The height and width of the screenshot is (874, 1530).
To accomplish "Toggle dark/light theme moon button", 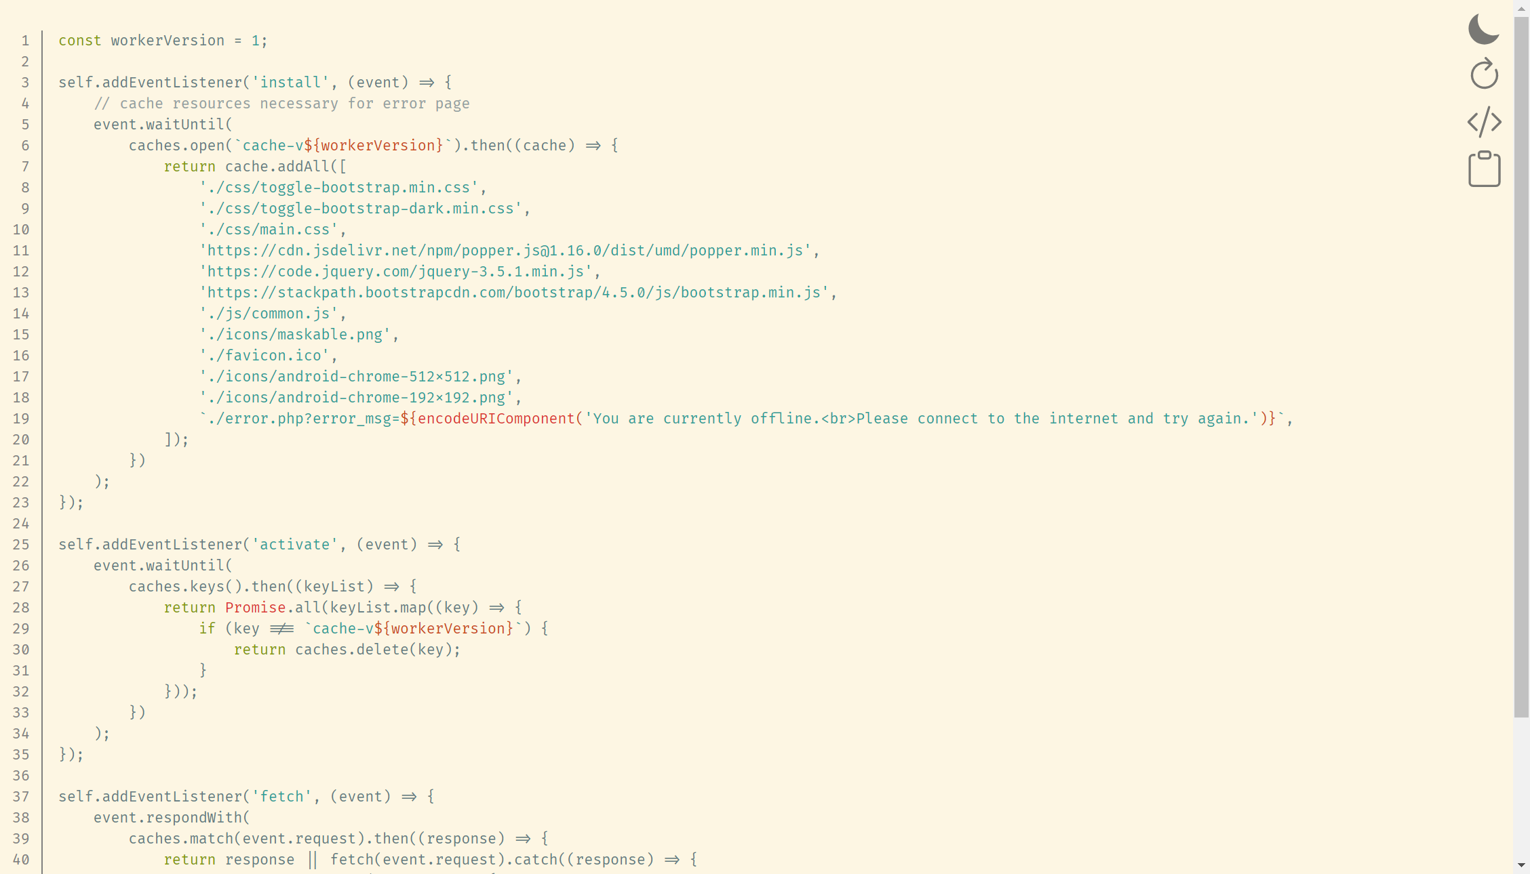I will (1485, 28).
